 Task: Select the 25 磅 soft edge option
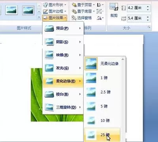coord(102,135)
